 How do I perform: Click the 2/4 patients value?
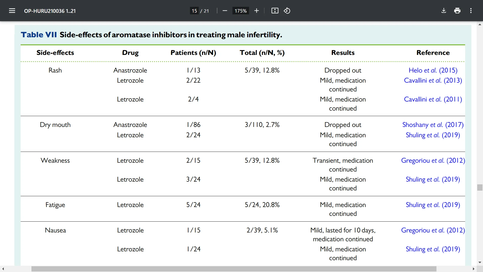coord(193,99)
